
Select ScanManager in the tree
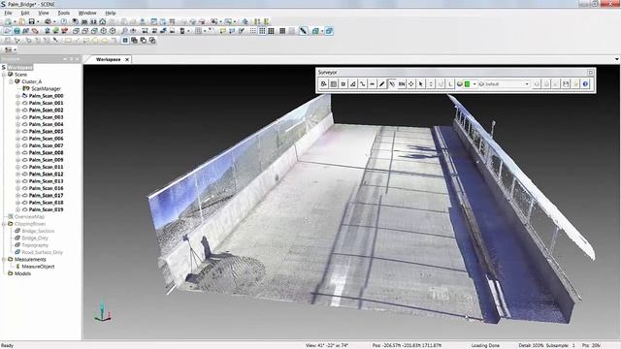[x=46, y=88]
